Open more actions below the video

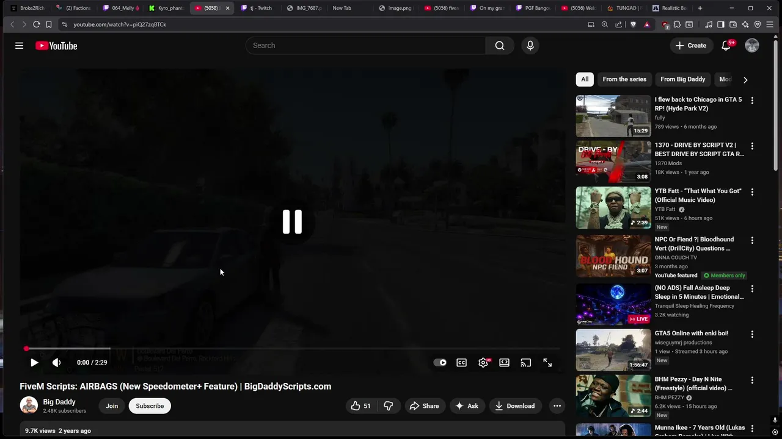557,406
